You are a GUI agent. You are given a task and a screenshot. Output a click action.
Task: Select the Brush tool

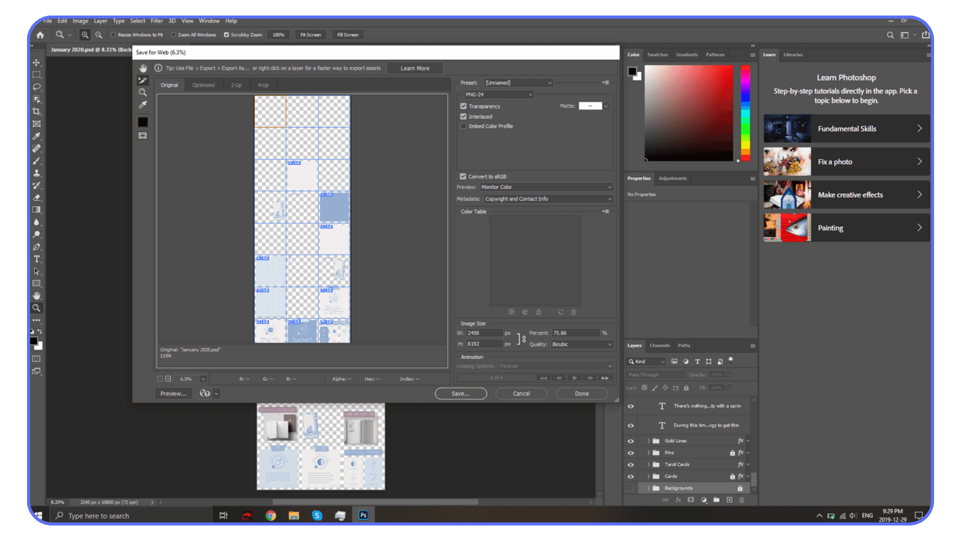[37, 161]
